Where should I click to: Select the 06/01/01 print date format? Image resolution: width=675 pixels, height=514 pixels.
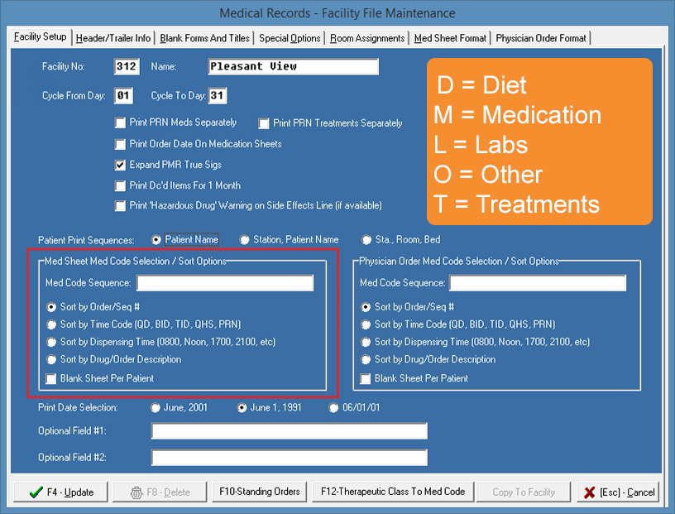334,407
